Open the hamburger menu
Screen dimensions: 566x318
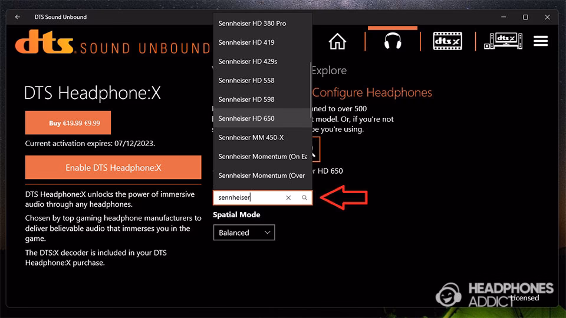coord(541,41)
